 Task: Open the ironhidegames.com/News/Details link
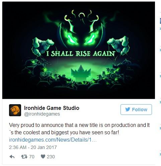tap(53, 140)
